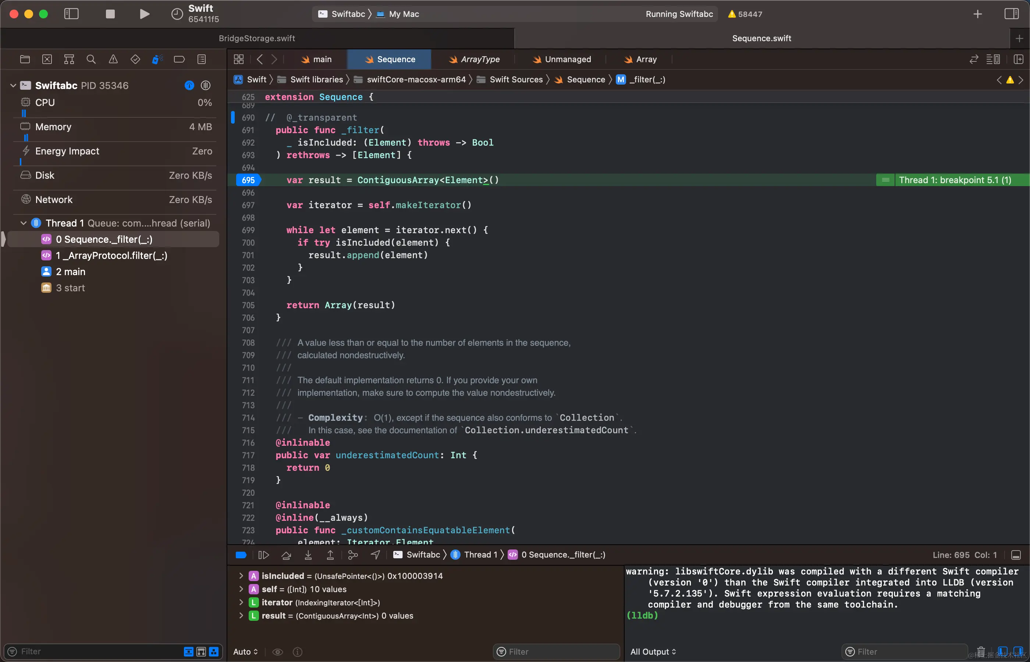Click the Run (play) button
Screen dimensions: 1030x662
click(x=145, y=14)
